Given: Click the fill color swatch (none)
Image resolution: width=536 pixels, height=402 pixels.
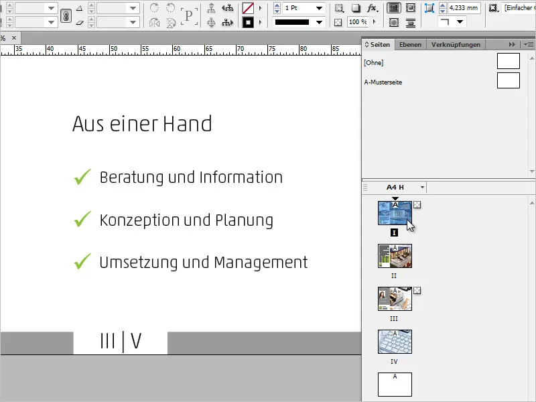Looking at the screenshot, I should [248, 8].
